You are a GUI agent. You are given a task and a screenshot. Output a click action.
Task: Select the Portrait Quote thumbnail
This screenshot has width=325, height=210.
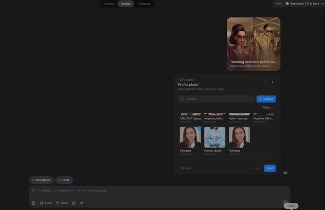(x=214, y=137)
